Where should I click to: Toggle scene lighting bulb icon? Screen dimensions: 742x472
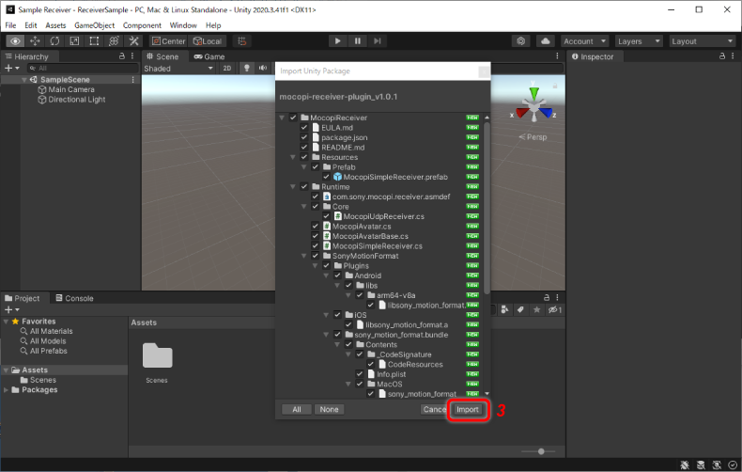coord(248,69)
